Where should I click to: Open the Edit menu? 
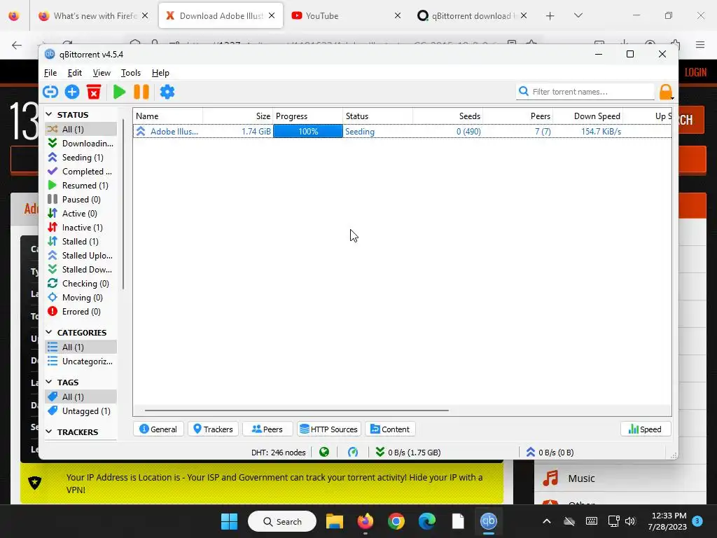74,73
